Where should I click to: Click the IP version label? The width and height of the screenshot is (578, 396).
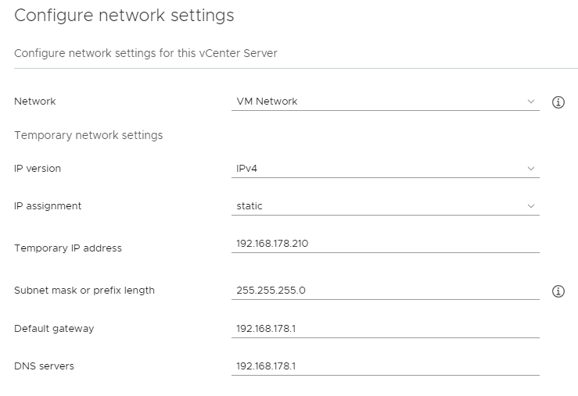click(x=38, y=169)
